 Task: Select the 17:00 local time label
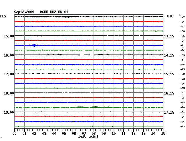pyautogui.click(x=9, y=74)
